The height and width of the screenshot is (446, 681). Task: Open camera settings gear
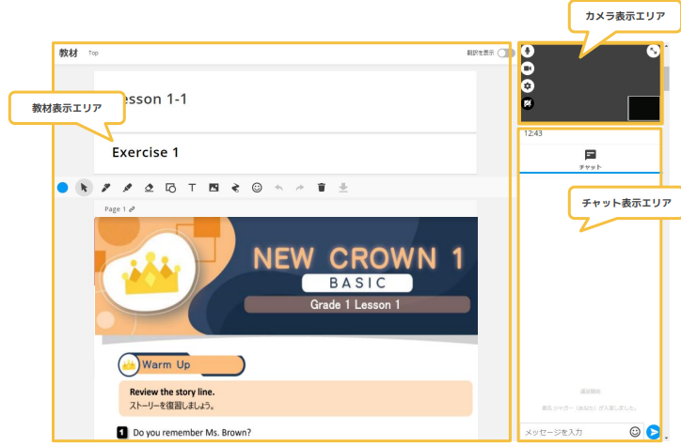[528, 85]
